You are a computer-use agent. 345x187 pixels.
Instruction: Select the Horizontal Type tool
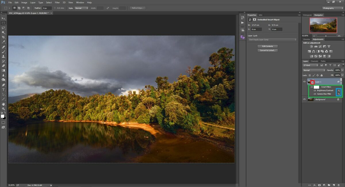pos(4,90)
